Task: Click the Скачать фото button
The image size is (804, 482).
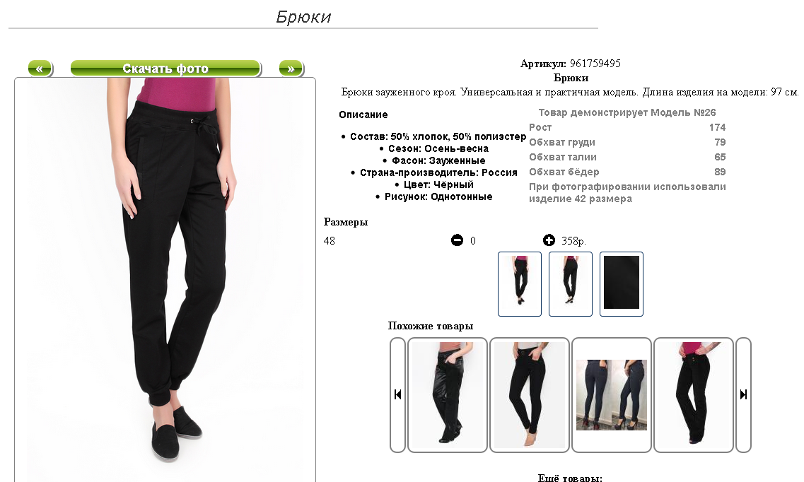Action: 165,68
